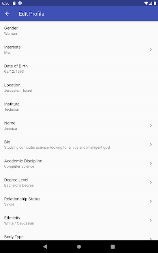Tap the SD card notification icon
Viewport: 158px width, 253px height.
pos(14,3)
